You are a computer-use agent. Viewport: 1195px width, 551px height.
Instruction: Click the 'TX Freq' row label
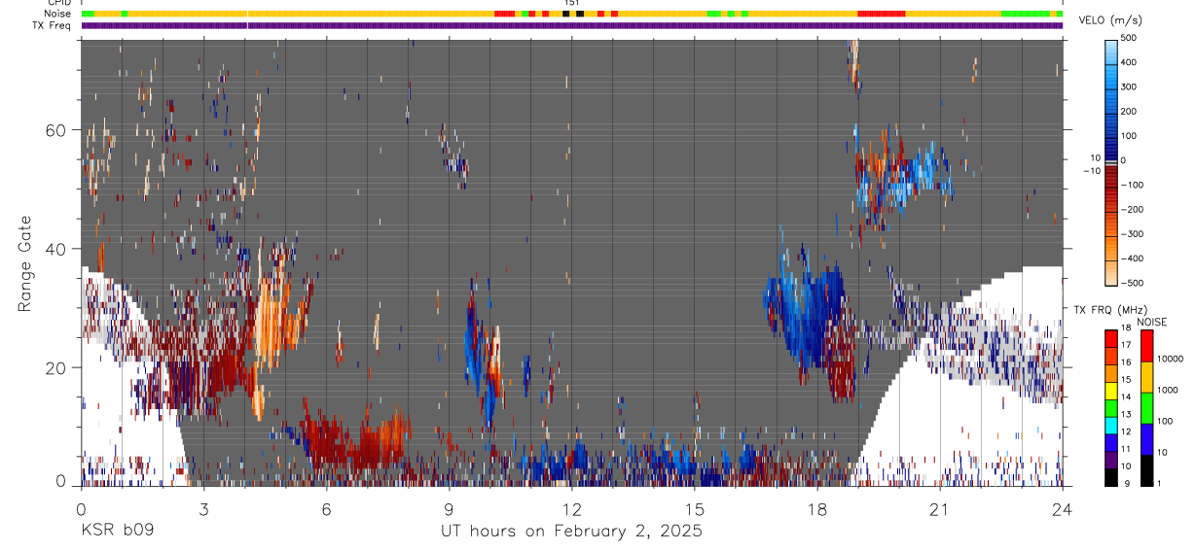point(52,24)
